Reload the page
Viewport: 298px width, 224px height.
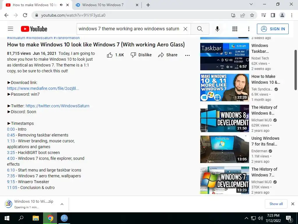pyautogui.click(x=25, y=15)
